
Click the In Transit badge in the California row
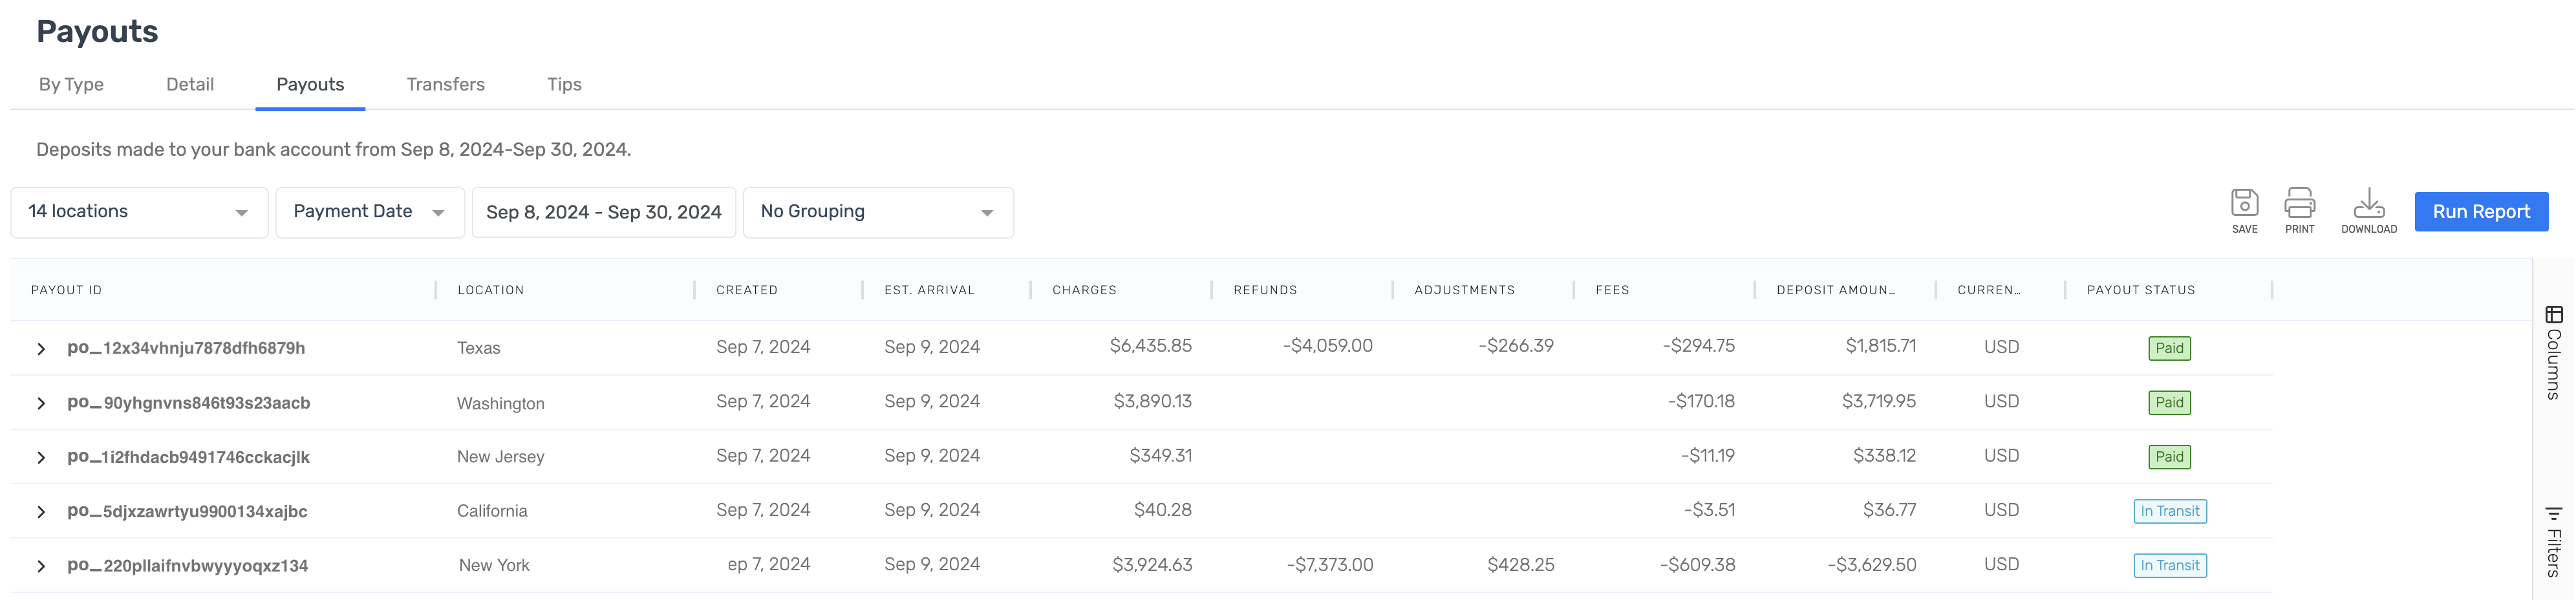pos(2169,511)
